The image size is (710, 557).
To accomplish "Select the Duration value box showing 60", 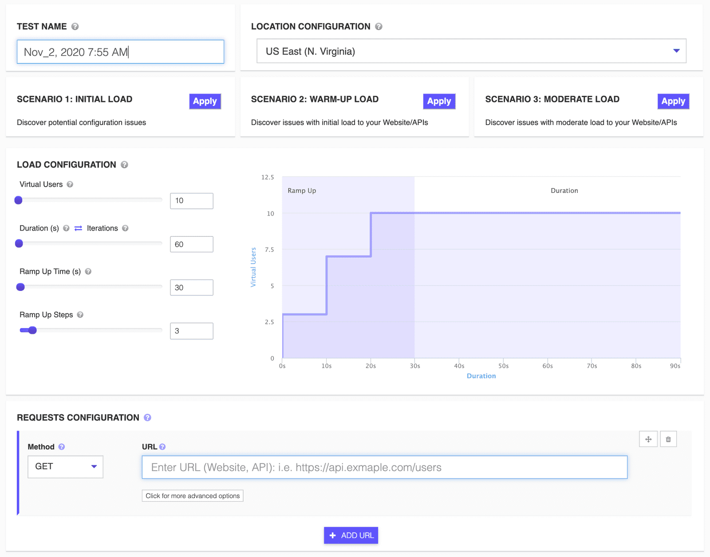I will point(191,243).
